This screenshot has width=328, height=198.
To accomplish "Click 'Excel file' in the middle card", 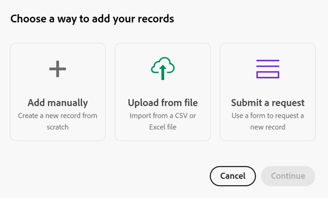I will click(x=163, y=127).
